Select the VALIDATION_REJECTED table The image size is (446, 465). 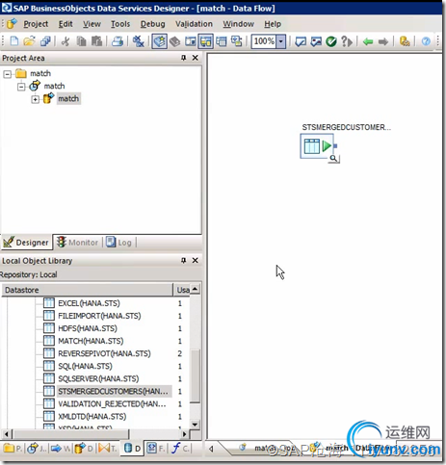click(112, 403)
